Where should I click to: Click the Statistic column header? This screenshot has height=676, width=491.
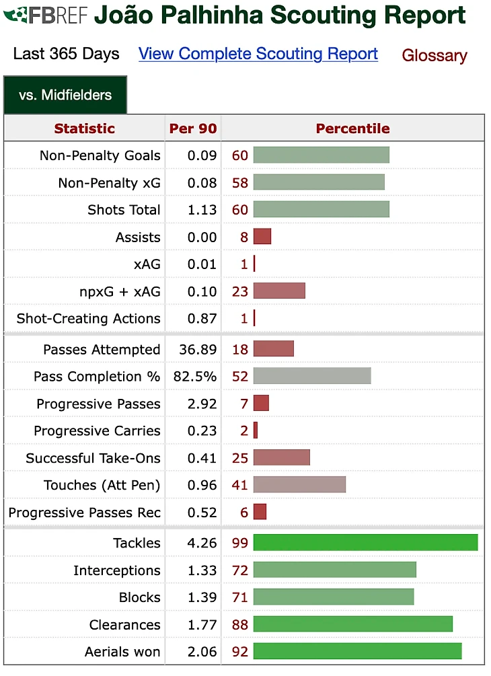pyautogui.click(x=85, y=128)
